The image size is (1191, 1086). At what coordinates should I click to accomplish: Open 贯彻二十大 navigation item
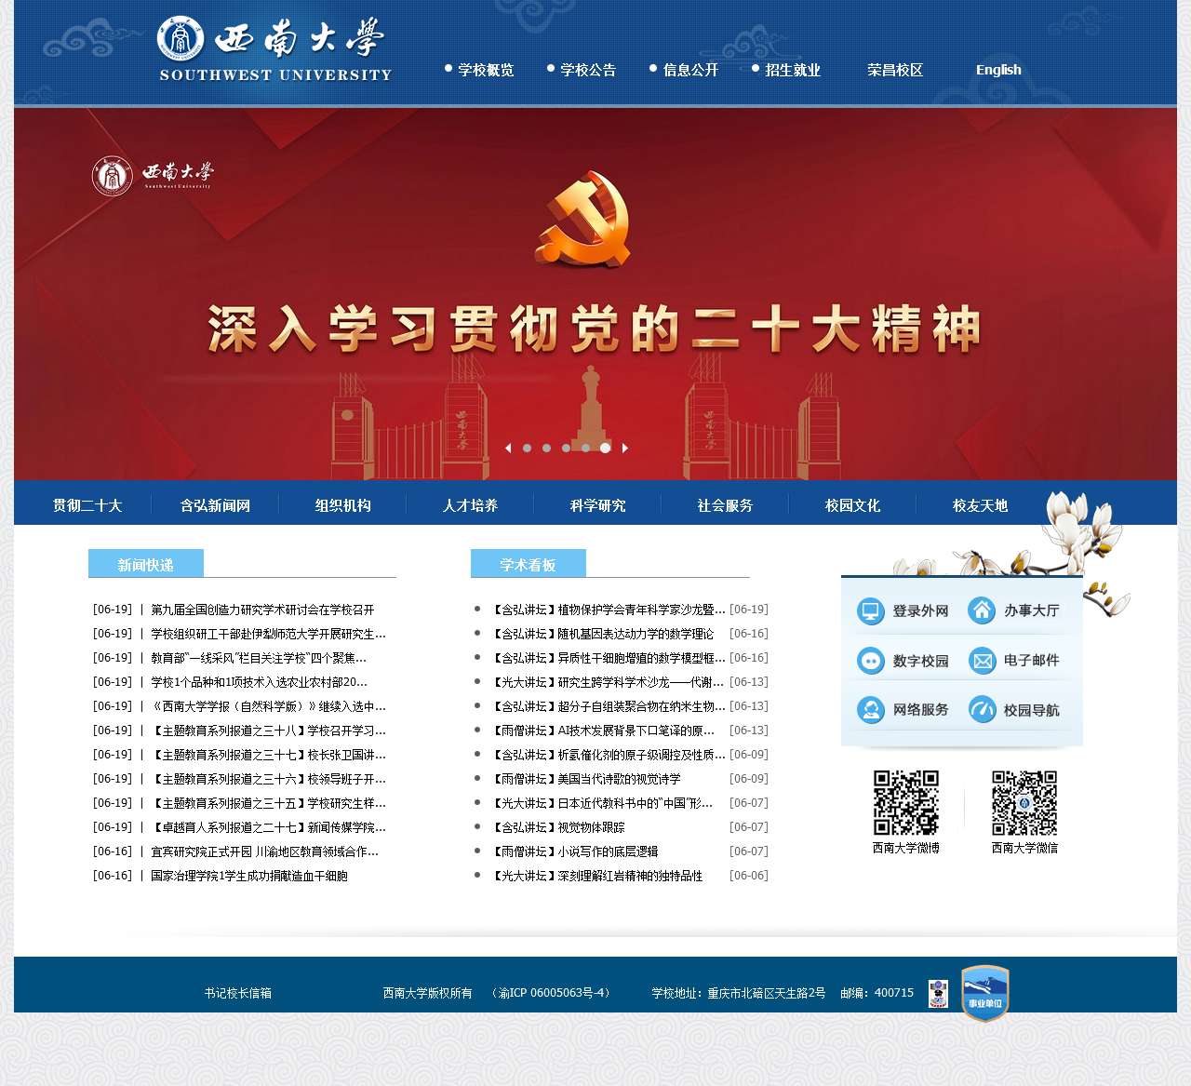pyautogui.click(x=87, y=505)
